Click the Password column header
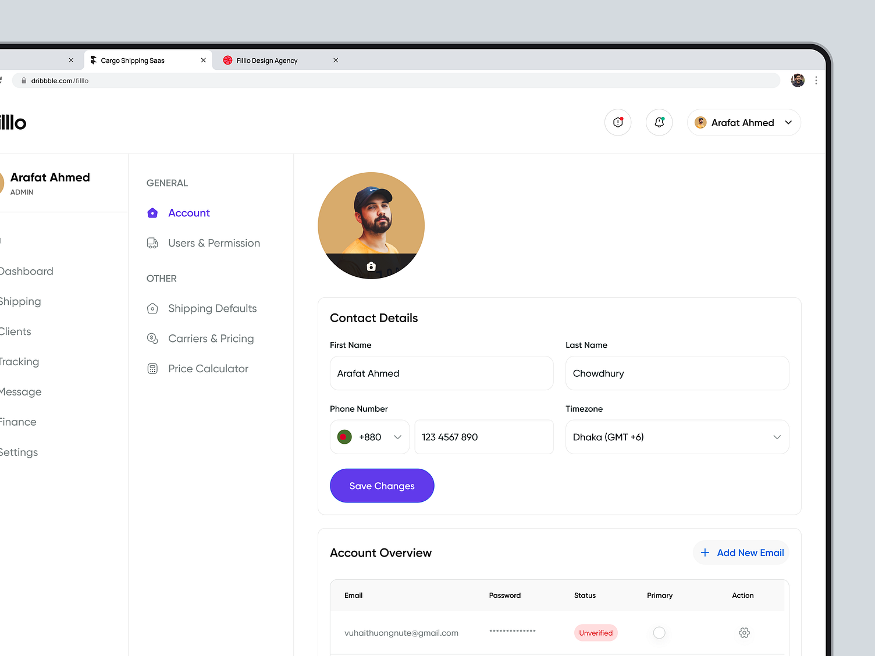 [x=505, y=596]
